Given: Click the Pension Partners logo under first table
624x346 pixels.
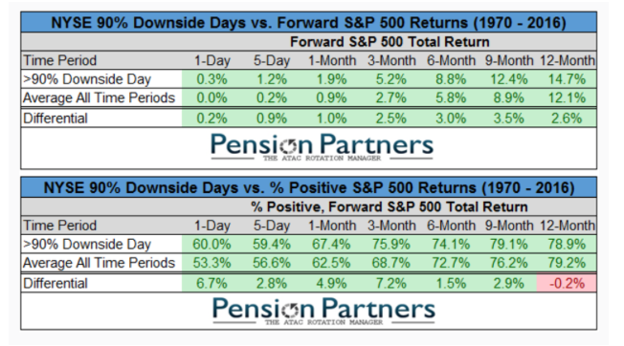Looking at the screenshot, I should point(322,146).
